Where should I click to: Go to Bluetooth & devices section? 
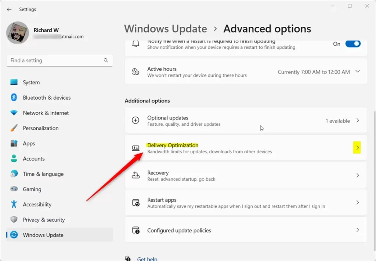pyautogui.click(x=59, y=98)
